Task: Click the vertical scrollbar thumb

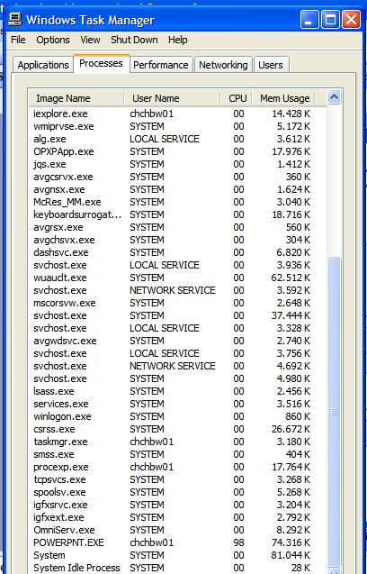Action: (334, 411)
